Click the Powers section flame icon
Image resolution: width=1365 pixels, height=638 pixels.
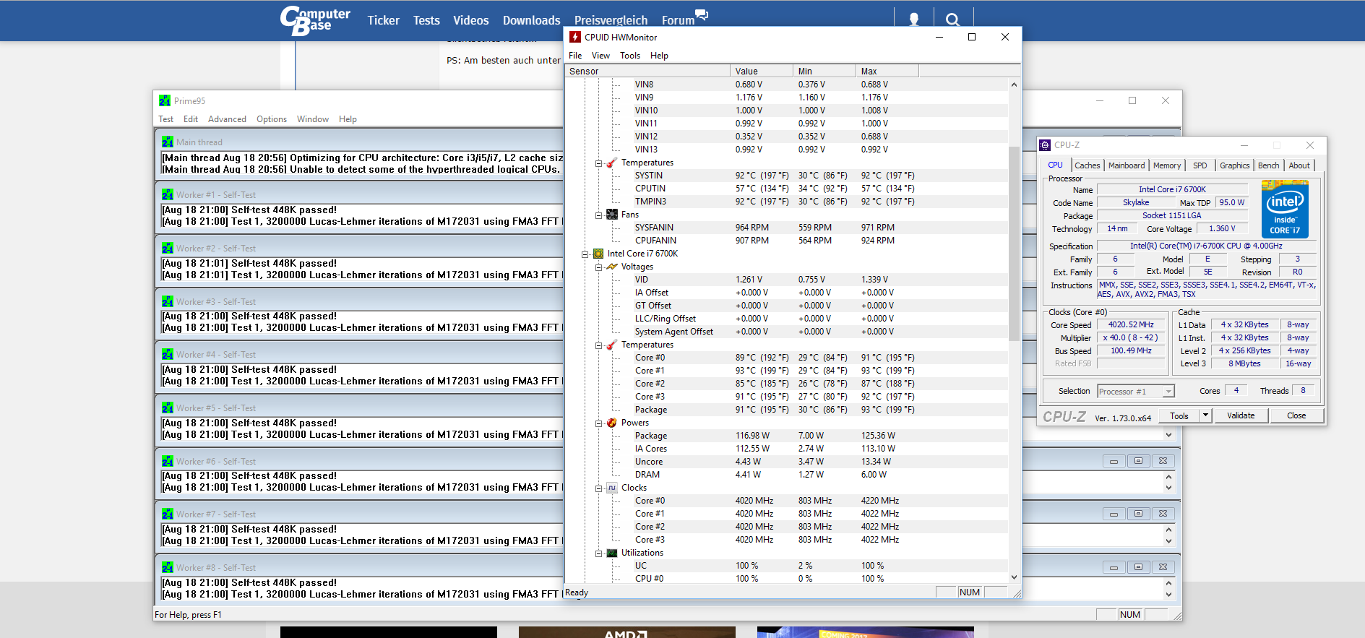point(612,423)
